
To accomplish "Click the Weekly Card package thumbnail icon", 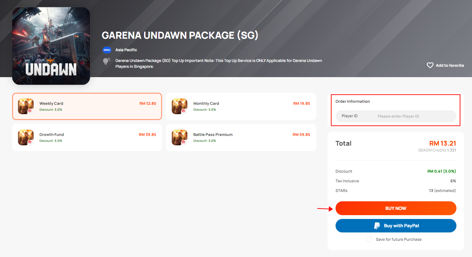I will tap(26, 106).
